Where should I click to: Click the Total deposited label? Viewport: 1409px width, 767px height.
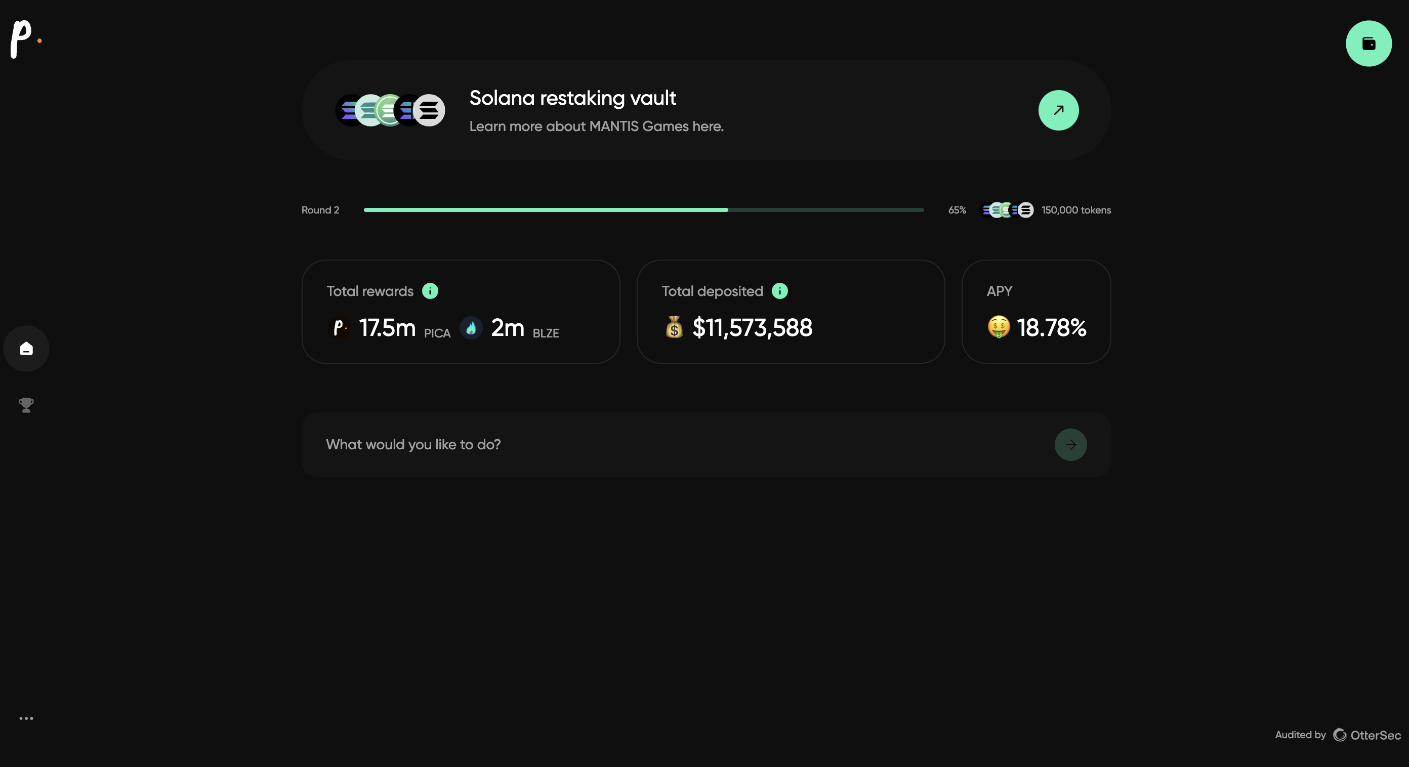tap(712, 291)
